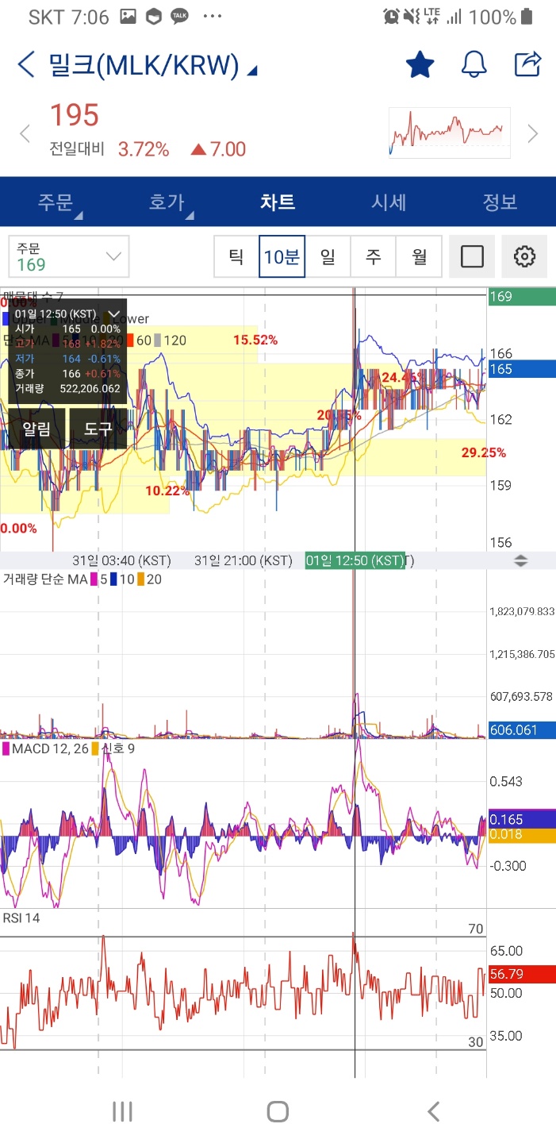The image size is (556, 1143).
Task: Toggle the favorite star icon
Action: pos(420,64)
